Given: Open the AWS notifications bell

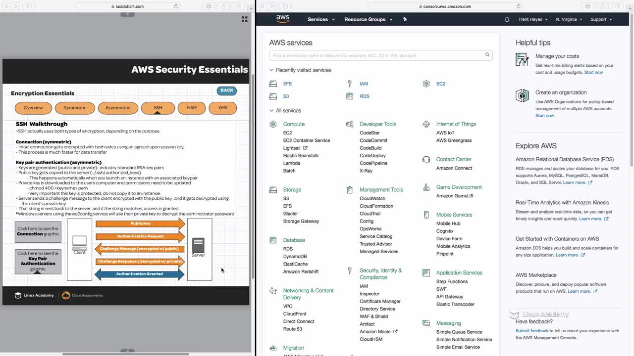Looking at the screenshot, I should click(x=507, y=19).
